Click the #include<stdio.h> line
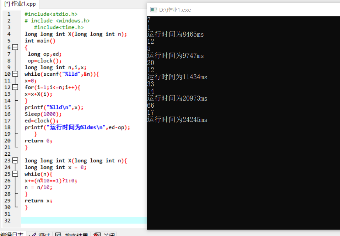340x236 pixels. [x=51, y=14]
